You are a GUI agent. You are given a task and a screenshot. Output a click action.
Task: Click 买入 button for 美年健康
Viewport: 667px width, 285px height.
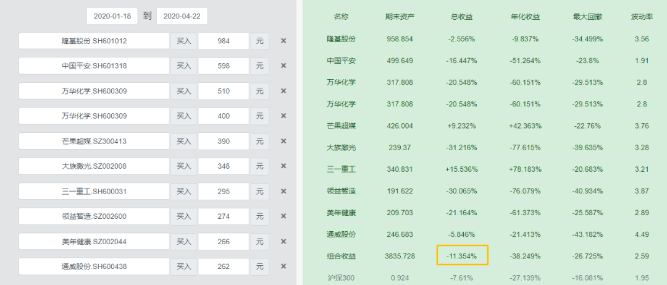pyautogui.click(x=184, y=242)
